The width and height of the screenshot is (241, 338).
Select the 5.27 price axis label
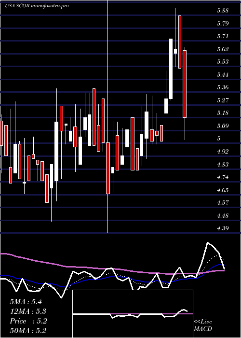click(x=223, y=100)
